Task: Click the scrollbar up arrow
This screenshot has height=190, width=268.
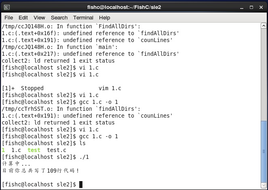Action: tap(264, 26)
